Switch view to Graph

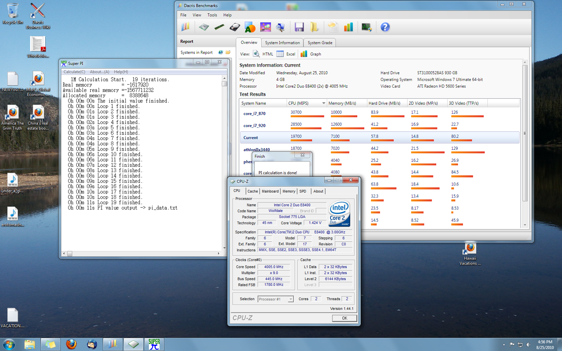(x=311, y=54)
